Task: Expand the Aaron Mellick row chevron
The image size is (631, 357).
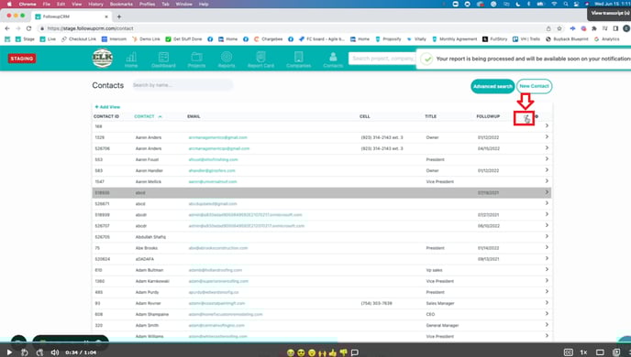Action: (x=547, y=181)
